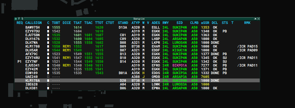This screenshot has height=108, width=295.
Task: Toggle clearance checkbox for UAE240
Action: tap(48, 77)
